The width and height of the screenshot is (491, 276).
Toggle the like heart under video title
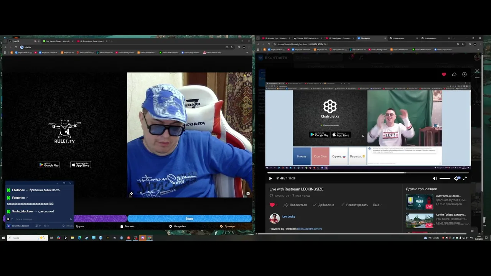coord(272,205)
